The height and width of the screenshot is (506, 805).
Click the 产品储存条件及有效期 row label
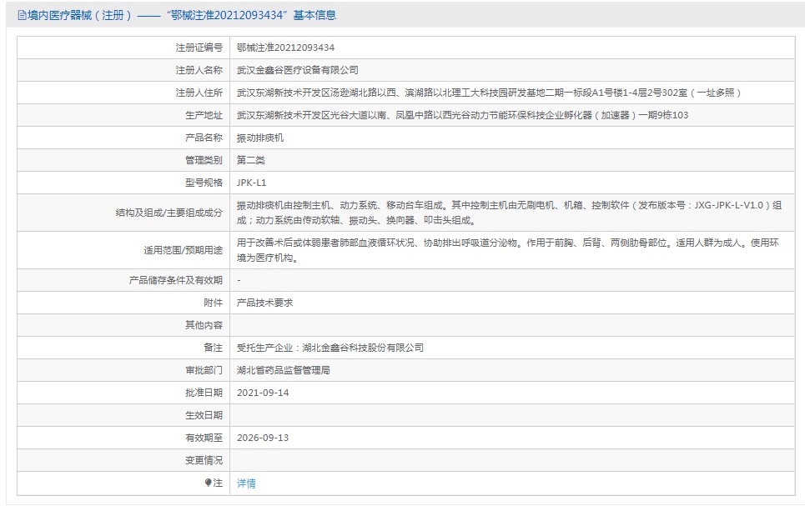[176, 280]
